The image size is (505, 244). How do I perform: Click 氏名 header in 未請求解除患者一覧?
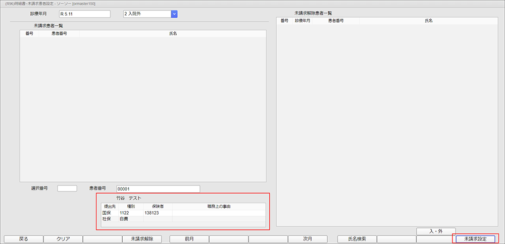(429, 21)
